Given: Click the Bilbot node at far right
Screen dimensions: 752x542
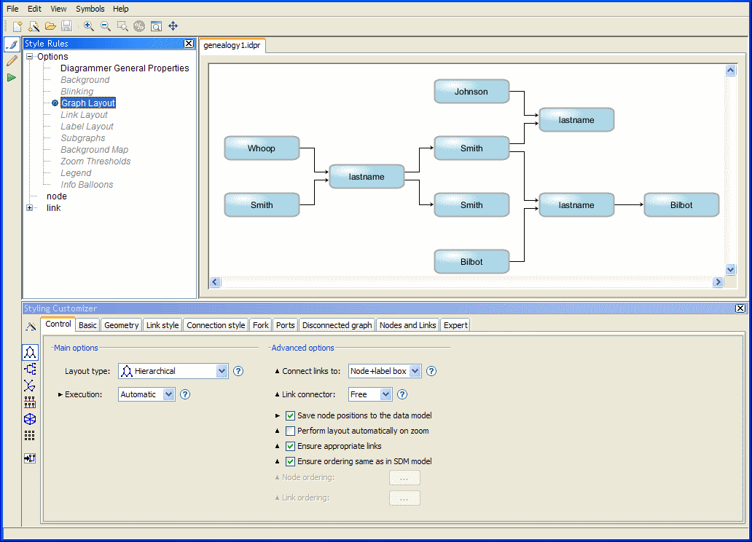Looking at the screenshot, I should [x=681, y=205].
